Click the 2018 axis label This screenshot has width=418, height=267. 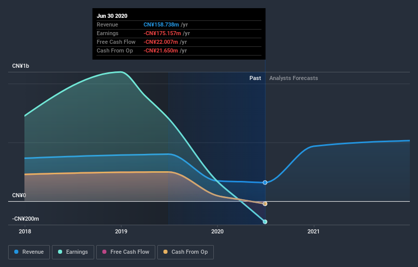tap(25, 231)
